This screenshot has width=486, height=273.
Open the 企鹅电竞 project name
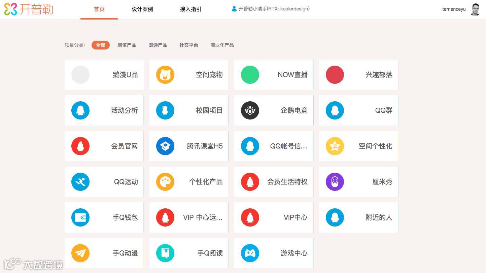tap(294, 110)
